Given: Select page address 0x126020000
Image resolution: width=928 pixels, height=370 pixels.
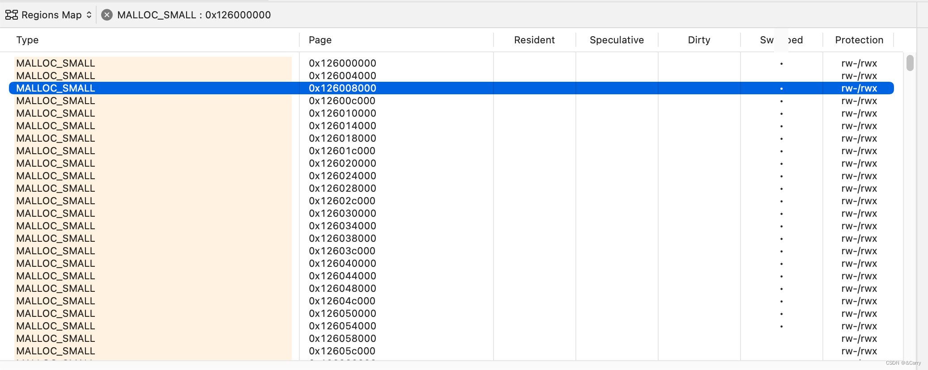Looking at the screenshot, I should pos(342,163).
